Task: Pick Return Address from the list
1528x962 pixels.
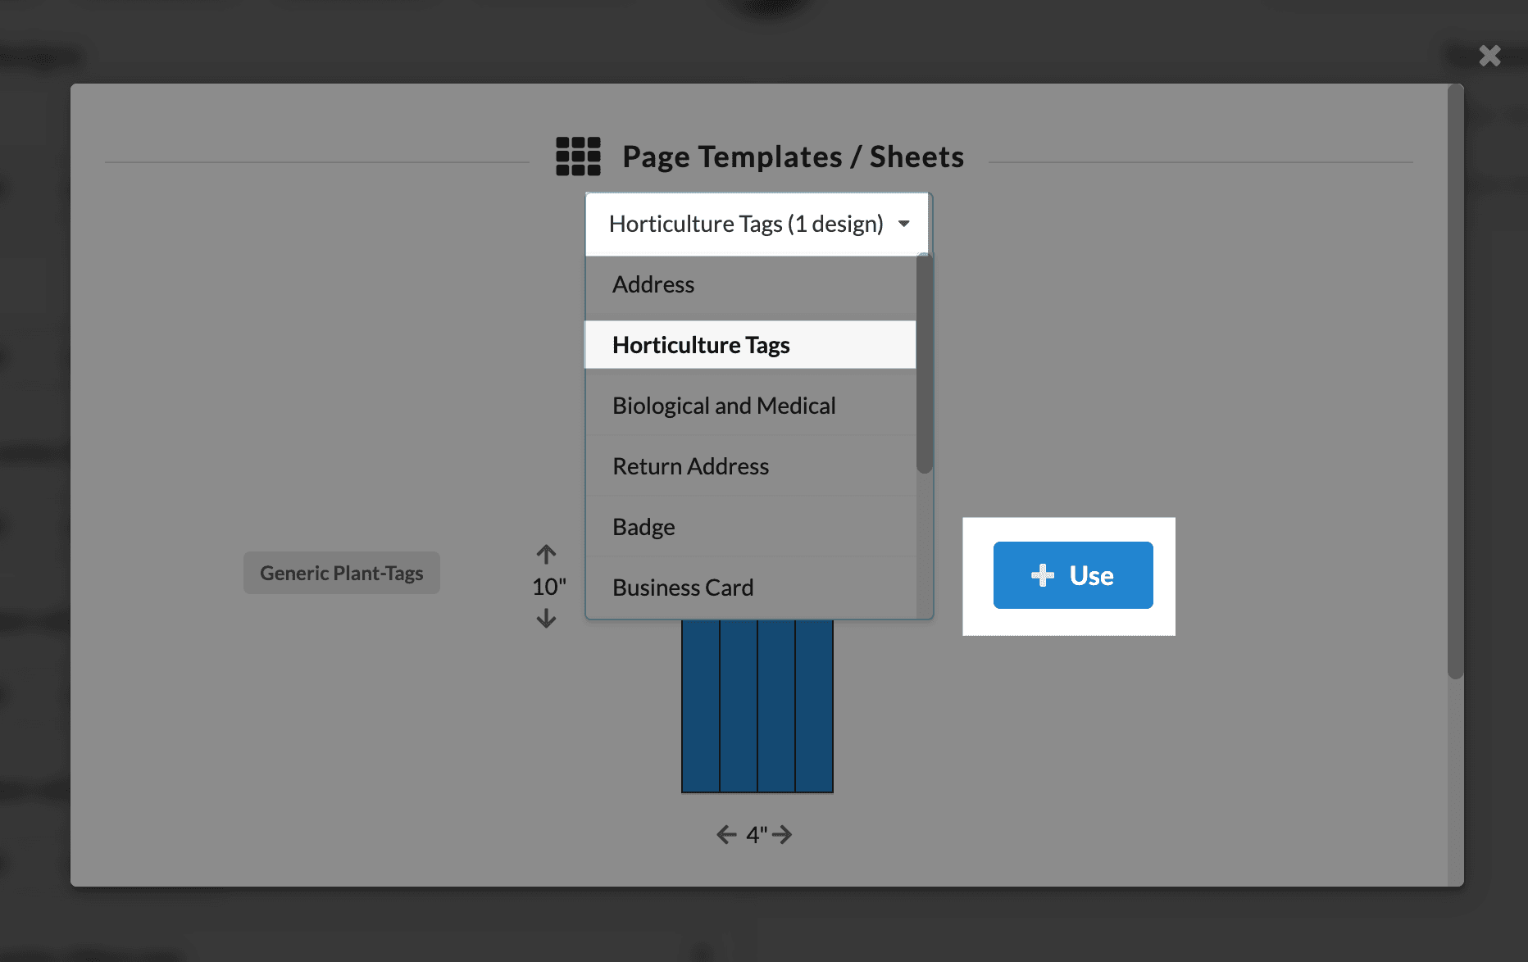Action: coord(690,466)
